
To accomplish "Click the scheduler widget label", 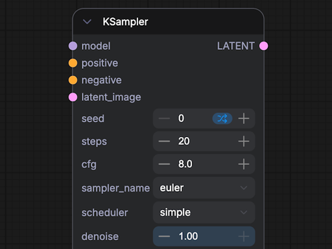I will [x=104, y=213].
